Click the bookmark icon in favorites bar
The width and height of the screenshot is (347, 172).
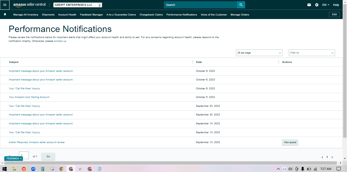click(x=5, y=14)
